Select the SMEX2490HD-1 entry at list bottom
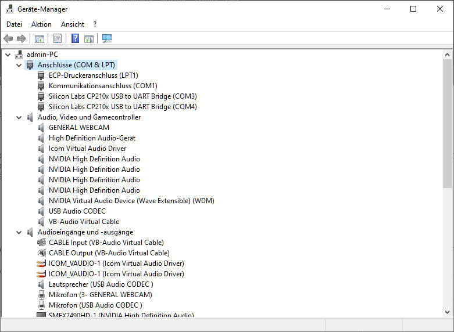This screenshot has height=332, width=454. (121, 315)
